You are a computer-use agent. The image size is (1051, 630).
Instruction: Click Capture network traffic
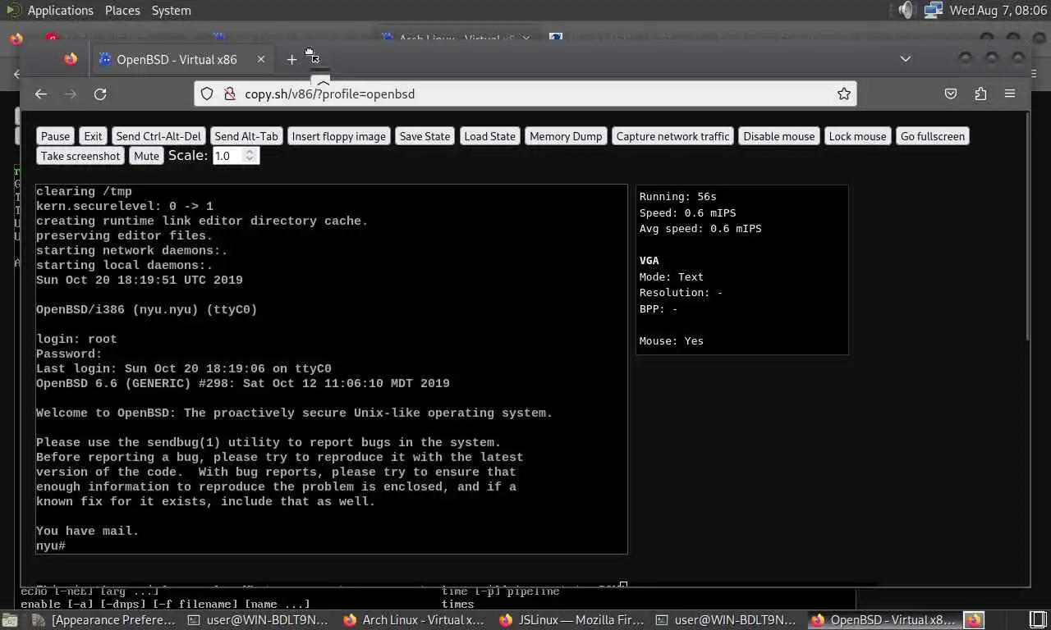click(672, 136)
